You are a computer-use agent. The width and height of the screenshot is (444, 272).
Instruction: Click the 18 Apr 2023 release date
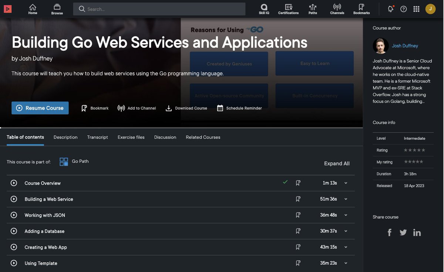414,186
